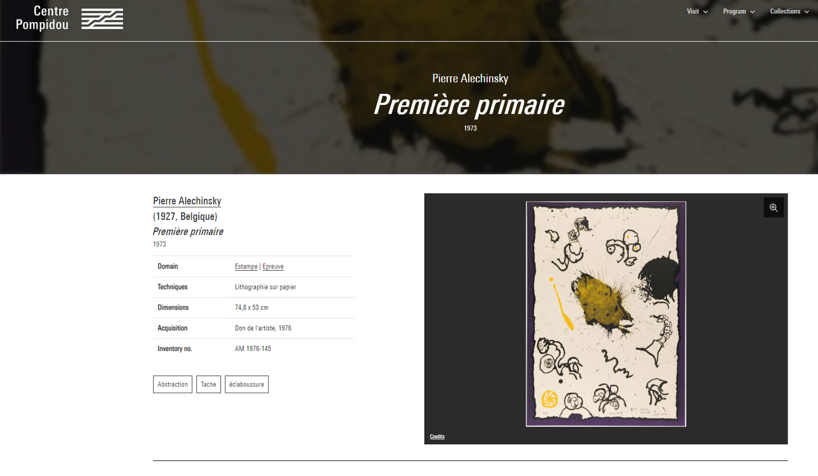The height and width of the screenshot is (476, 818).
Task: Click the Centre Pompidou striped logo icon
Action: [x=102, y=19]
